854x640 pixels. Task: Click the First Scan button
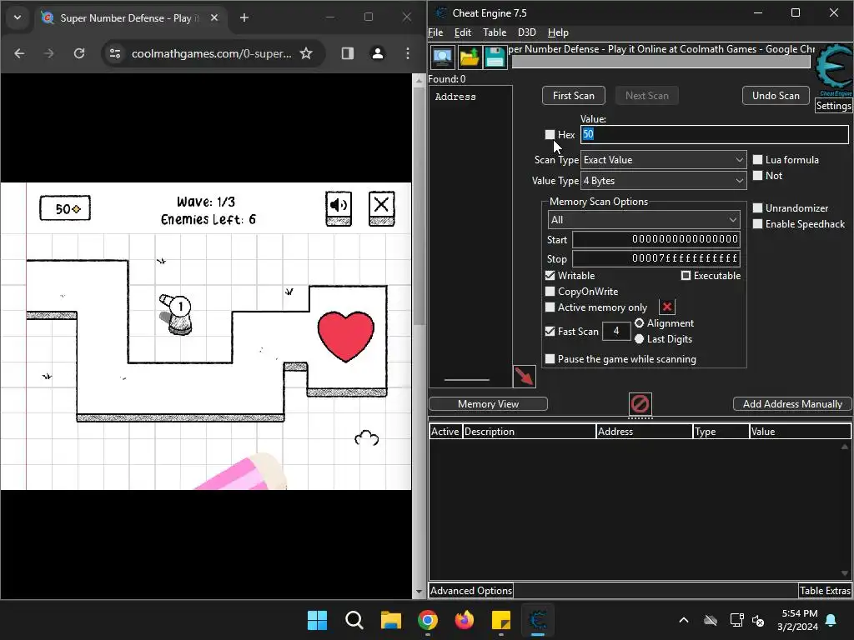click(x=574, y=95)
